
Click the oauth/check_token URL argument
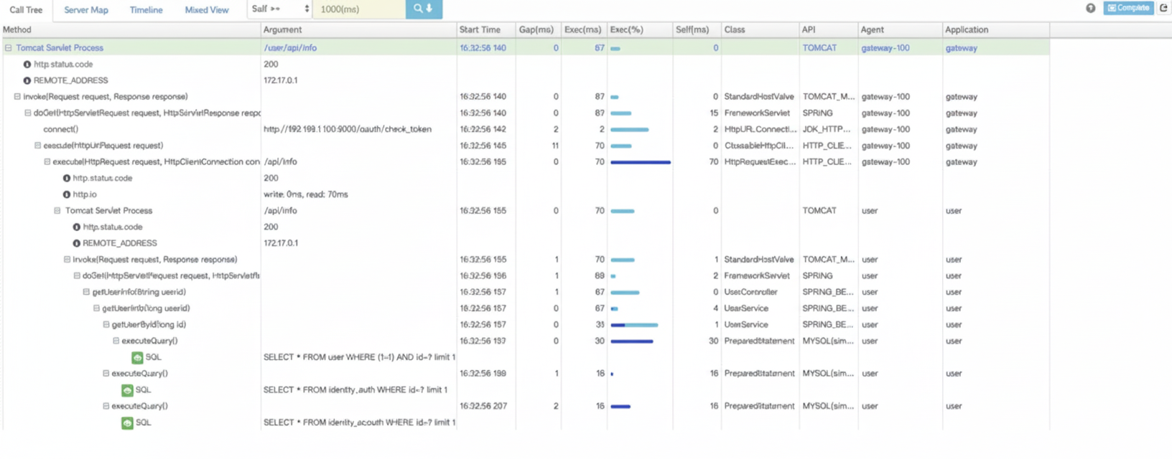(x=348, y=130)
